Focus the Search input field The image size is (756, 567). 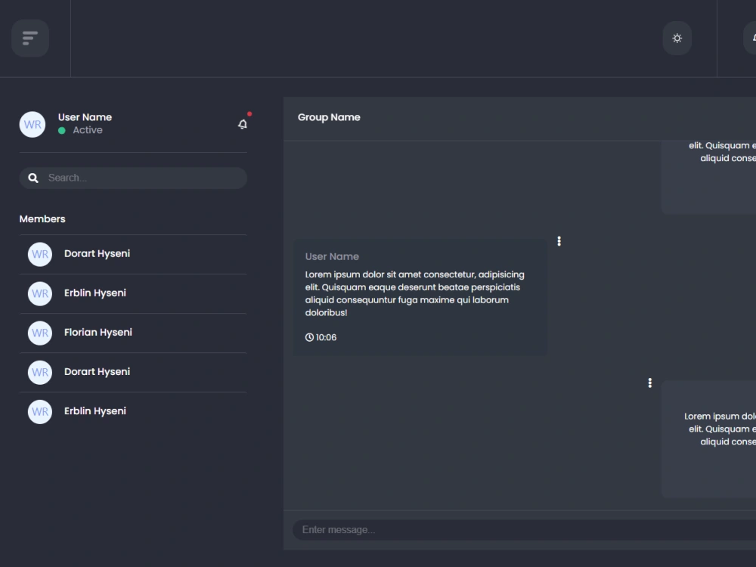133,178
